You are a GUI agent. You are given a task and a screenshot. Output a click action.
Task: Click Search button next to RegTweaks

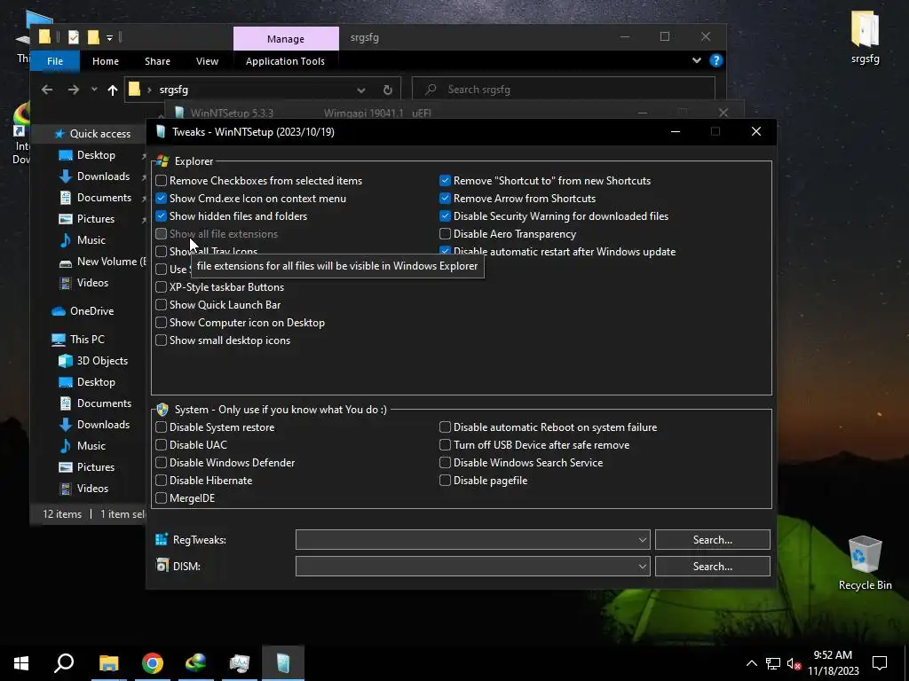(713, 540)
